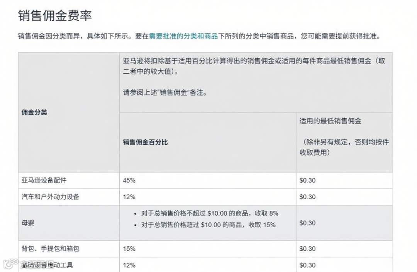Select the 销售佣金百分比 column header
The width and height of the screenshot is (417, 272).
[145, 142]
